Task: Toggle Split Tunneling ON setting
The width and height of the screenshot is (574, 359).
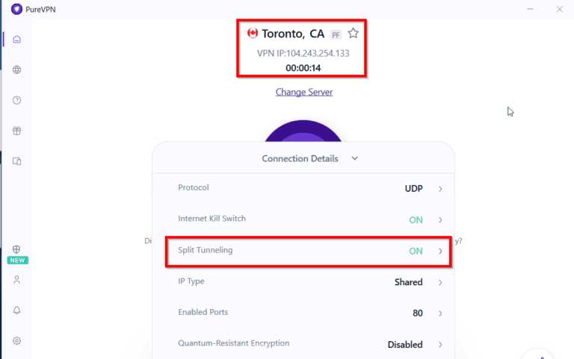Action: point(416,252)
